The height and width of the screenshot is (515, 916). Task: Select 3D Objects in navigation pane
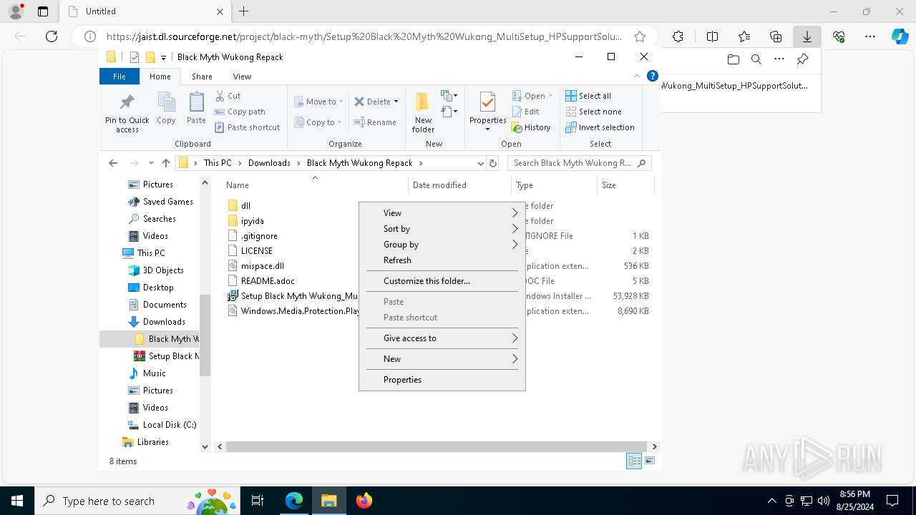point(163,270)
